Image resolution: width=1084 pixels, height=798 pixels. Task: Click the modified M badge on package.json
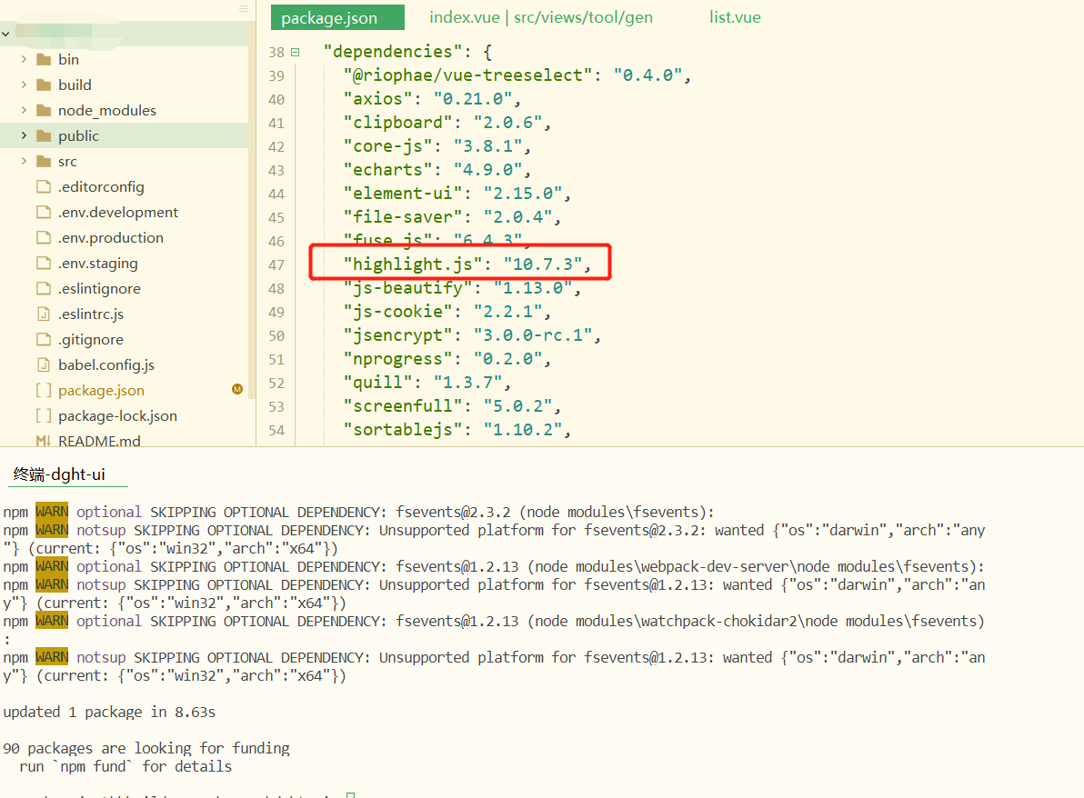click(x=237, y=389)
